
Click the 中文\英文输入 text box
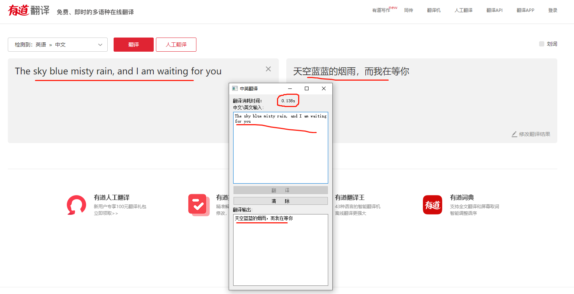pos(281,148)
